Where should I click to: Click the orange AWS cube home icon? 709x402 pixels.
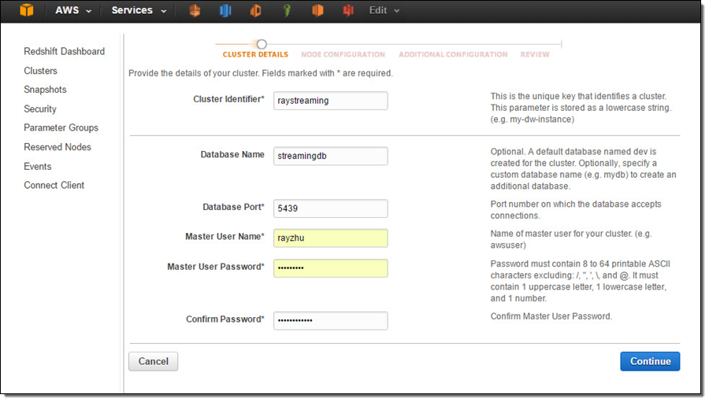[x=27, y=11]
